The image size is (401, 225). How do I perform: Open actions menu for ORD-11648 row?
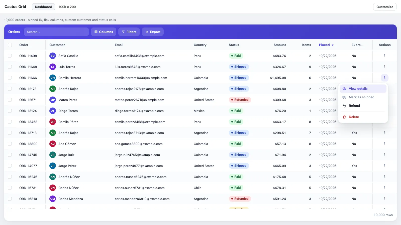point(385,67)
